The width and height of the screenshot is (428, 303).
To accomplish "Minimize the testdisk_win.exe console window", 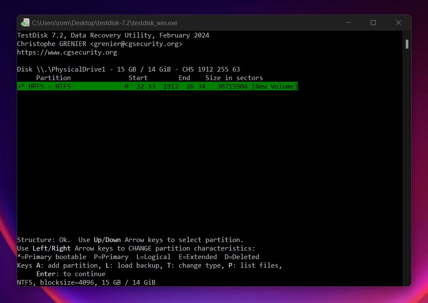I will click(x=348, y=23).
